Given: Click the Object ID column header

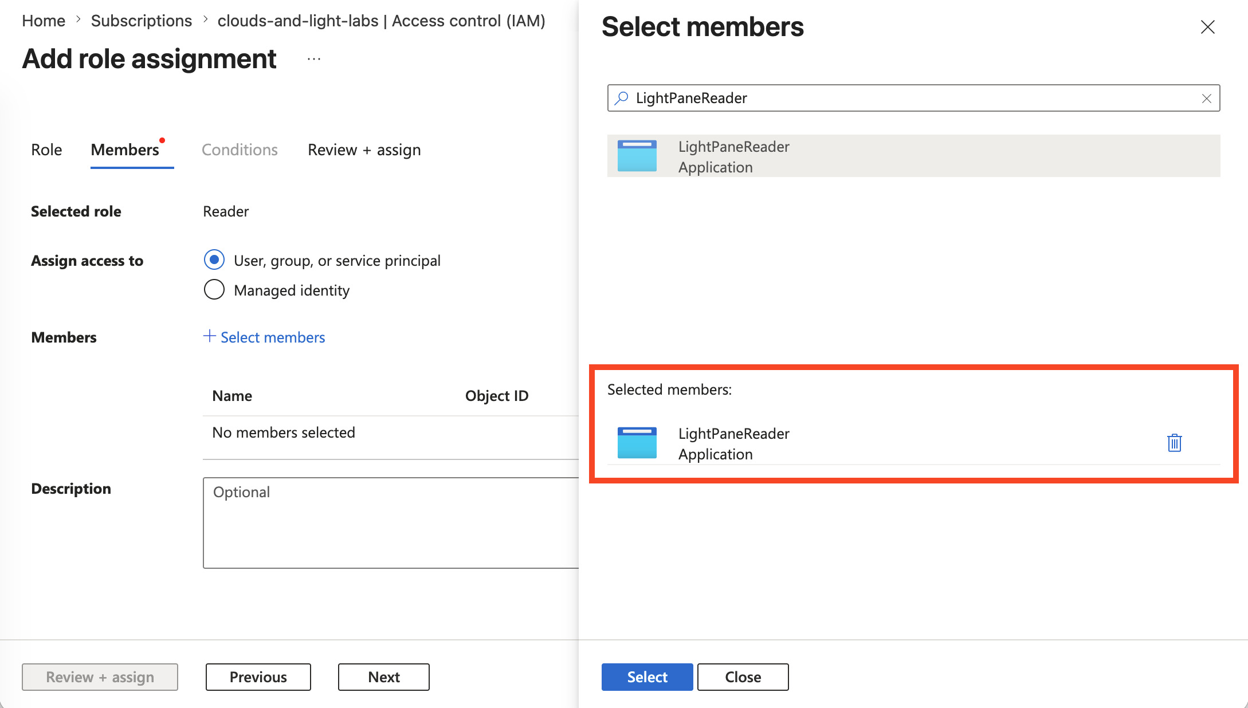Looking at the screenshot, I should pyautogui.click(x=497, y=396).
